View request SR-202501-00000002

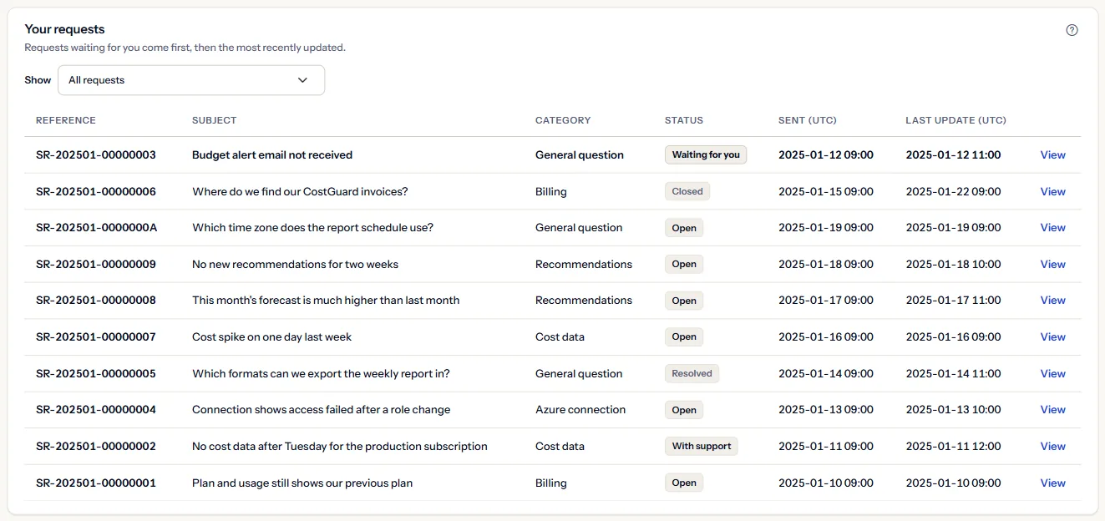(x=1052, y=446)
